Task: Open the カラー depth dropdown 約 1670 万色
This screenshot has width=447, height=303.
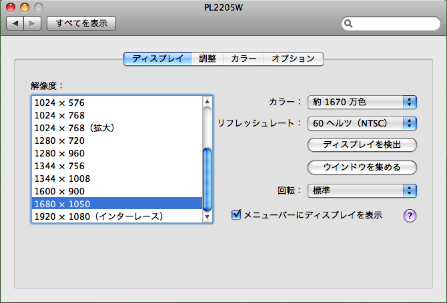Action: click(362, 102)
